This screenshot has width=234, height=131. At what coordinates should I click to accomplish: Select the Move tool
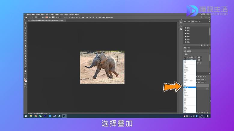pyautogui.click(x=25, y=23)
